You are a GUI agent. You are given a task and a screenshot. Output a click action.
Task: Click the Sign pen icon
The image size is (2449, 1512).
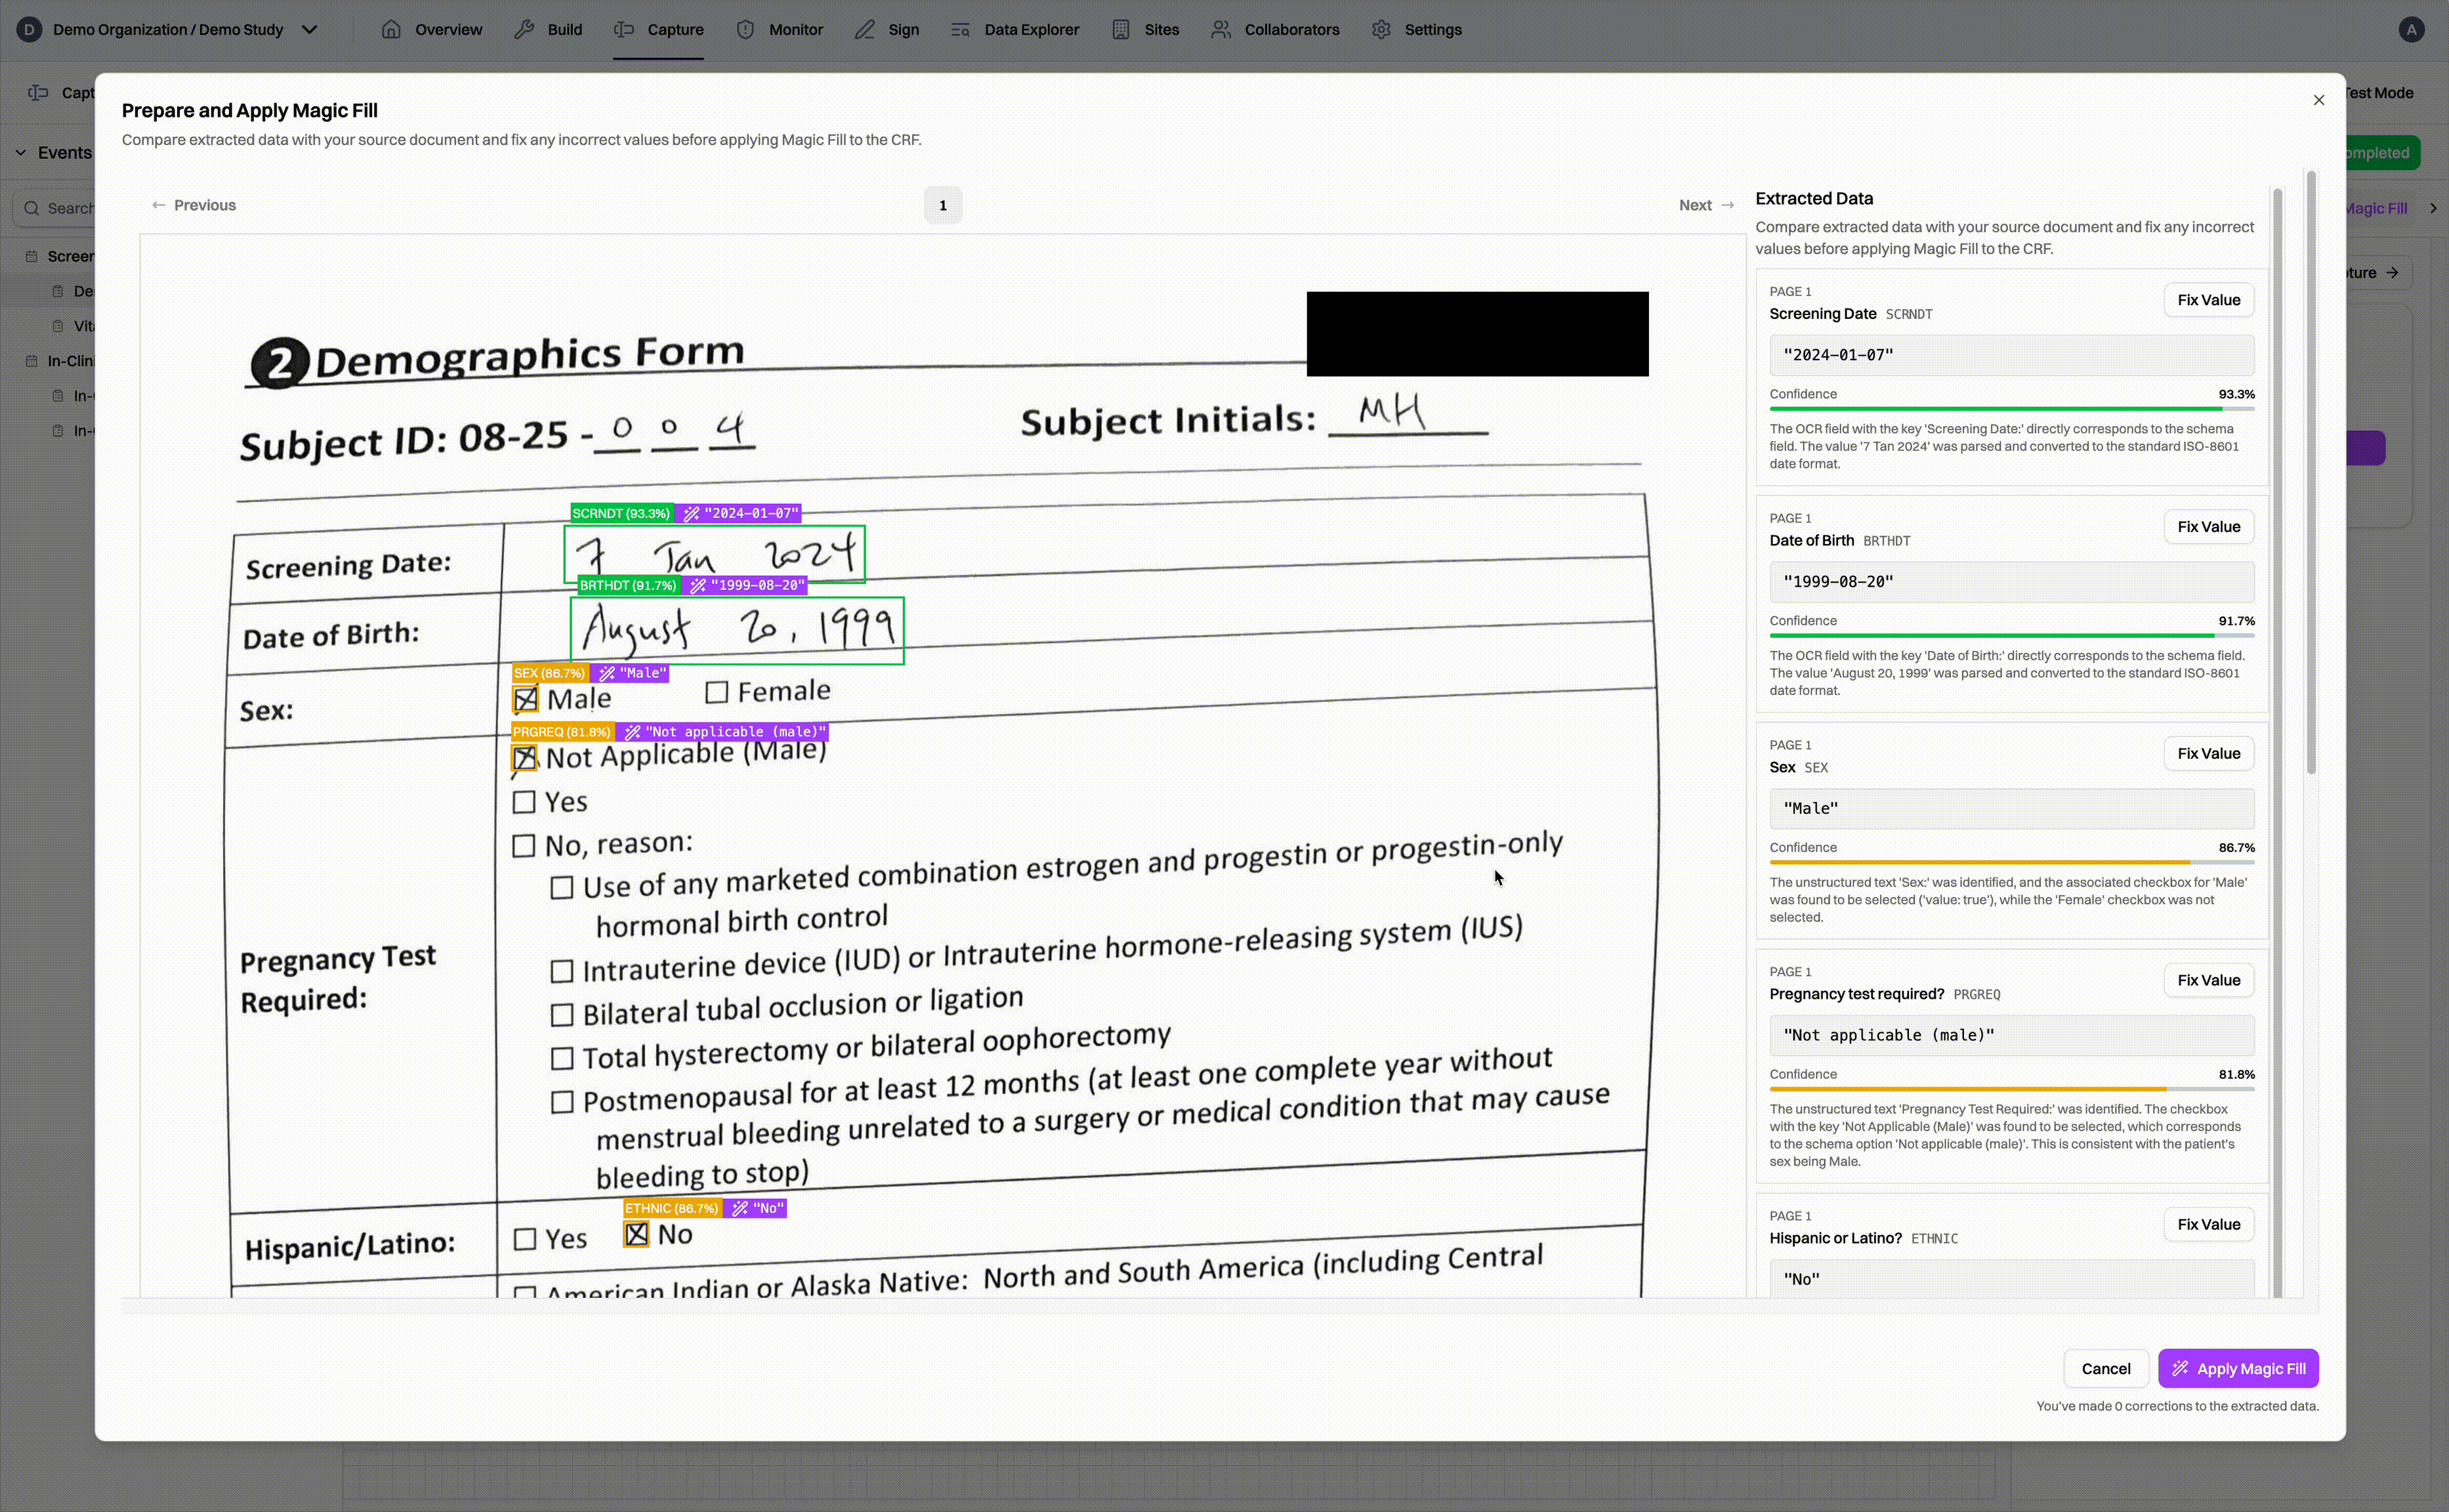coord(865,29)
